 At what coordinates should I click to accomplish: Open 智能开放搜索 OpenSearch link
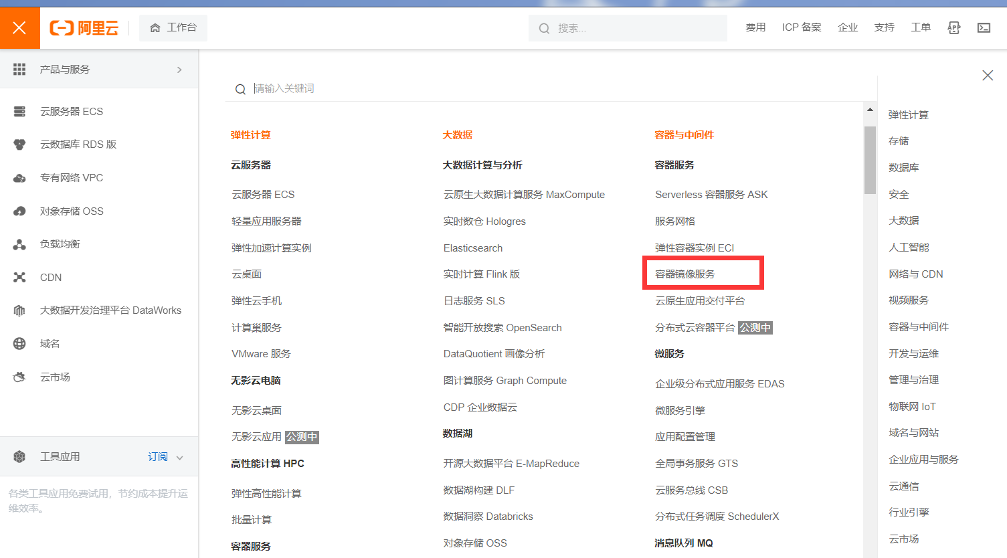[502, 328]
